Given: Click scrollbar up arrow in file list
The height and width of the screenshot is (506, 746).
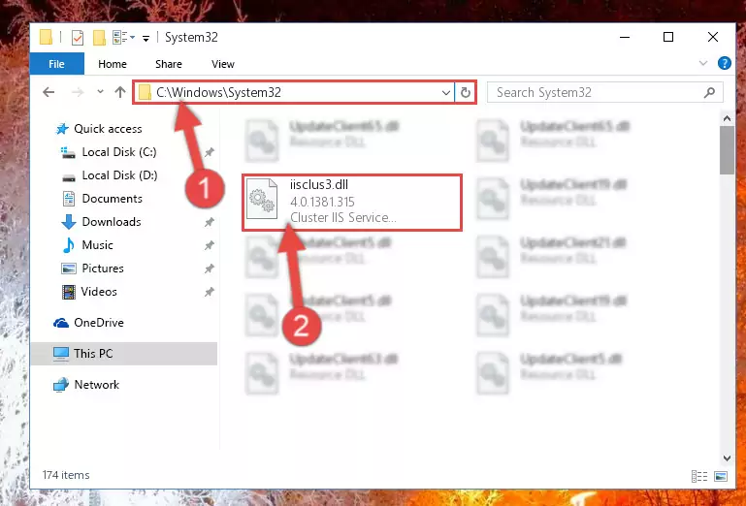Looking at the screenshot, I should point(727,118).
